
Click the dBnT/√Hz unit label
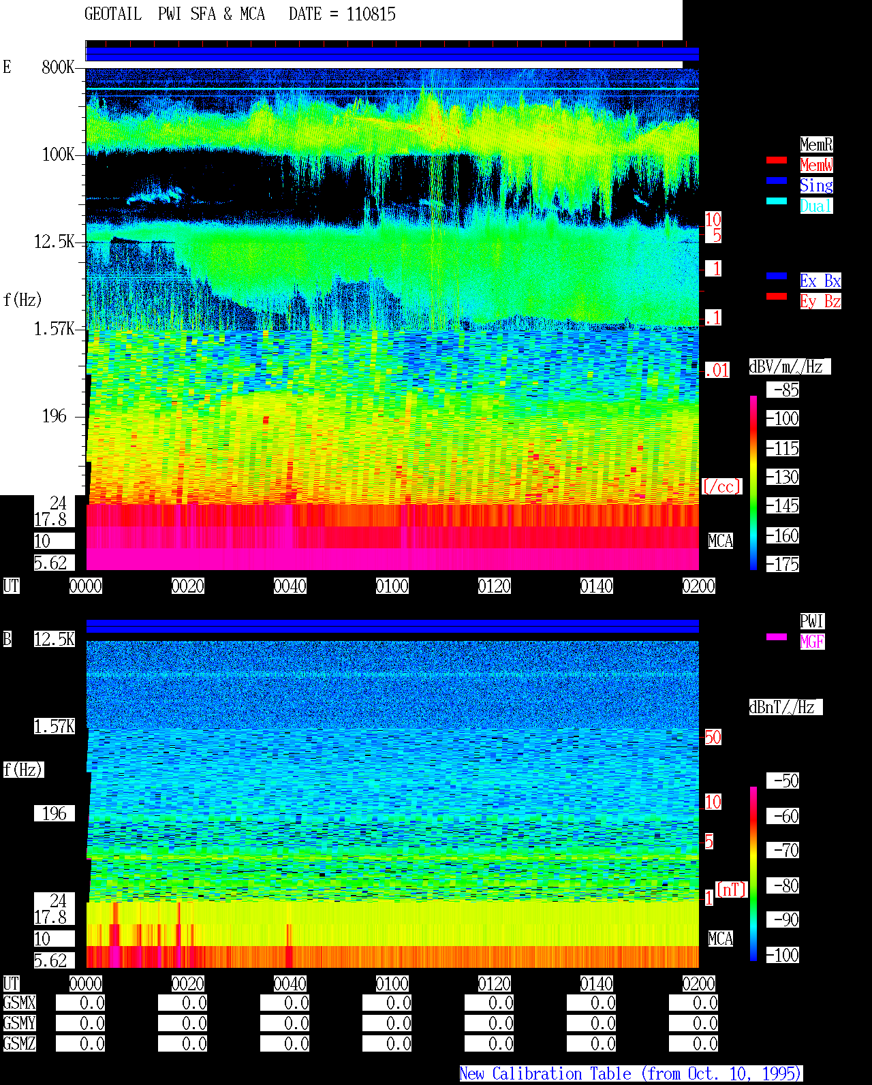coord(785,707)
